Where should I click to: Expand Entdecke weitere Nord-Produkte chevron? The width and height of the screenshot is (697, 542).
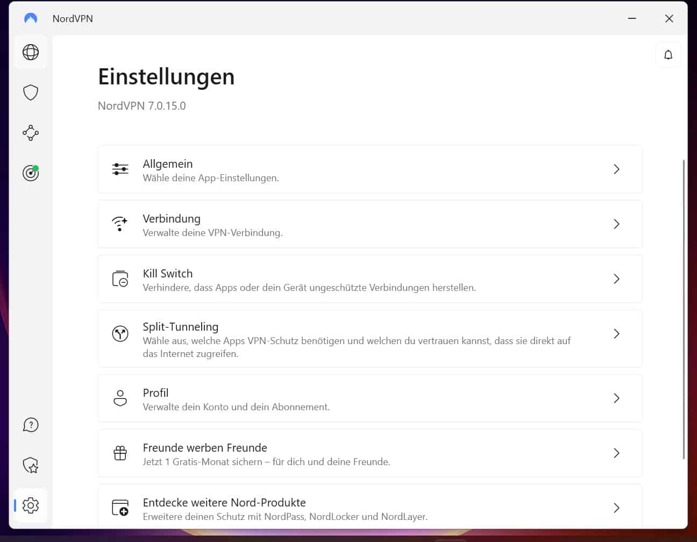click(616, 508)
